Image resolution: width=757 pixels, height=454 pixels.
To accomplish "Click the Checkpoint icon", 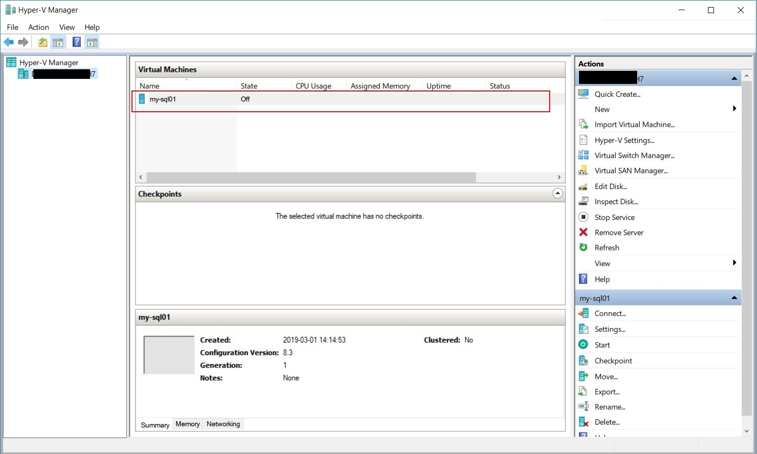I will click(584, 360).
